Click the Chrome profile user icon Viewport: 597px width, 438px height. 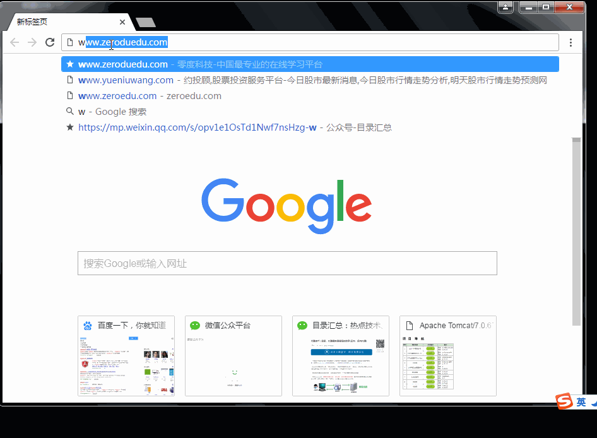505,7
